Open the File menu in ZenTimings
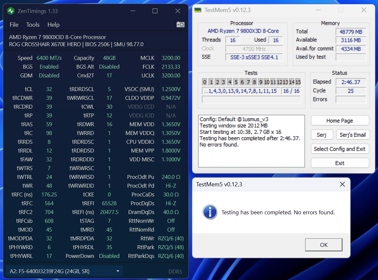 (14, 25)
